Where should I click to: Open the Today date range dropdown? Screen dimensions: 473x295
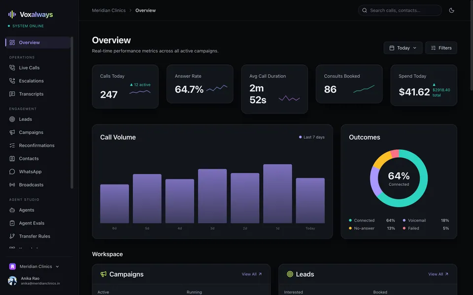[x=403, y=48]
